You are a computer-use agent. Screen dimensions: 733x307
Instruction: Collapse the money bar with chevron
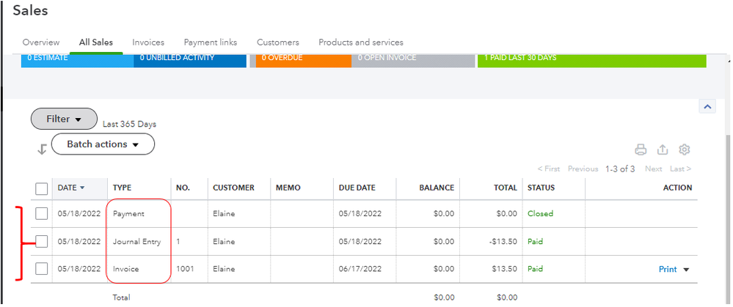(x=707, y=107)
